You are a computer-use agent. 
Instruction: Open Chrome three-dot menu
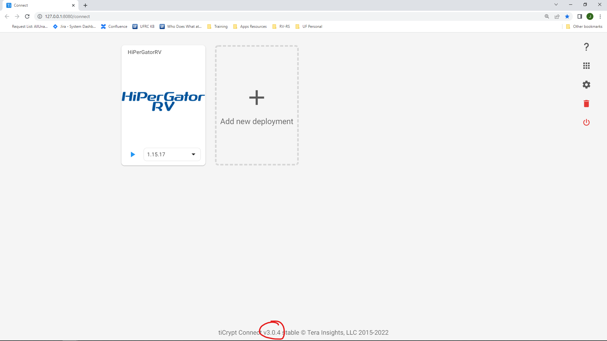(600, 16)
